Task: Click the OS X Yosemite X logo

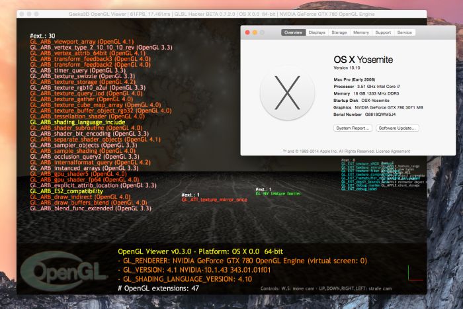Action: (287, 93)
